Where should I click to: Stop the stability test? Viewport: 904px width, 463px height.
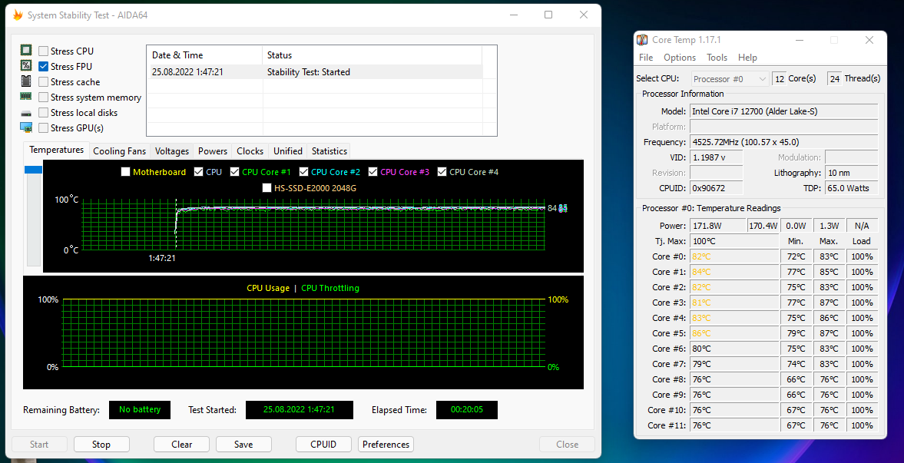pos(101,445)
